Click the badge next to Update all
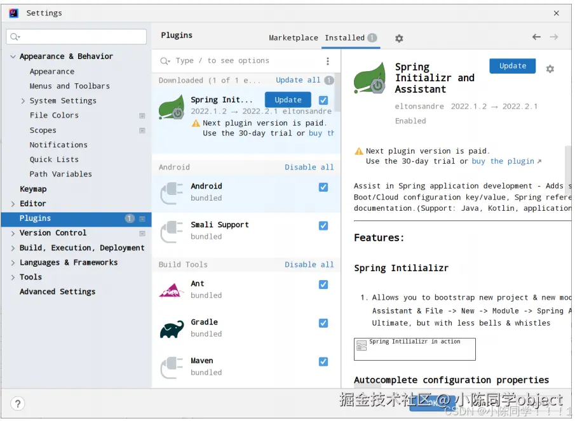This screenshot has height=421, width=575. point(329,80)
